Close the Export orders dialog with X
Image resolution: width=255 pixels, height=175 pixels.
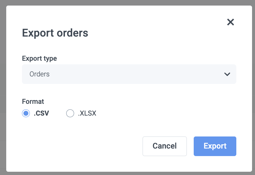point(230,22)
